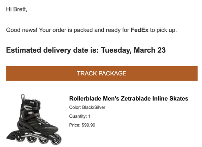Open the inline skate product image
Image resolution: width=202 pixels, height=147 pixels.
[x=34, y=120]
